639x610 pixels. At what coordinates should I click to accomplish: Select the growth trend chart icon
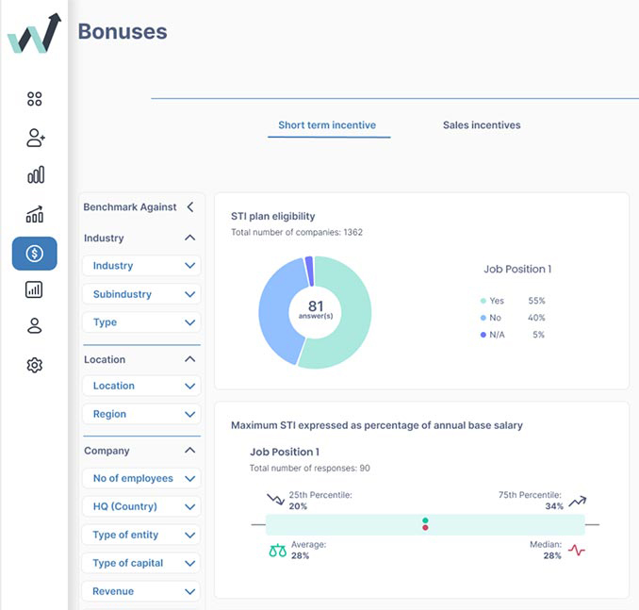pos(35,215)
